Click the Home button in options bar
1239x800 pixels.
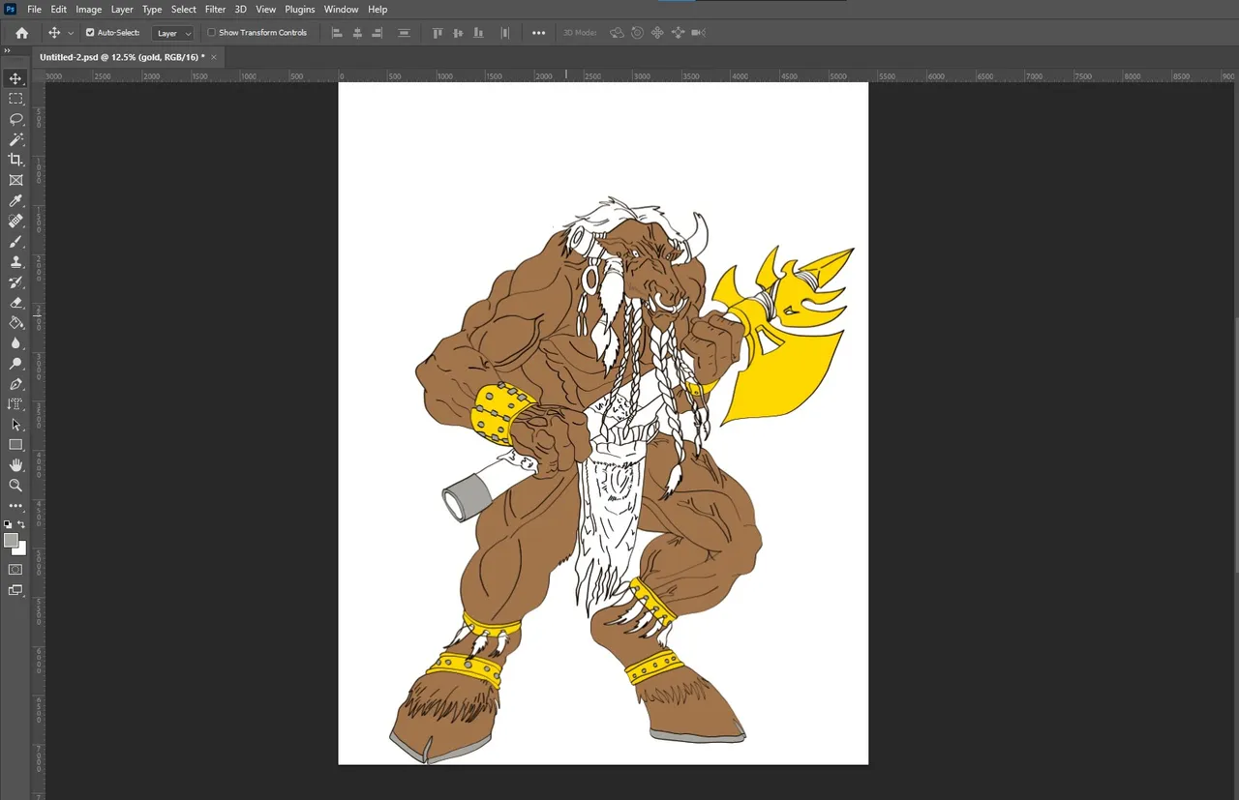pos(21,33)
